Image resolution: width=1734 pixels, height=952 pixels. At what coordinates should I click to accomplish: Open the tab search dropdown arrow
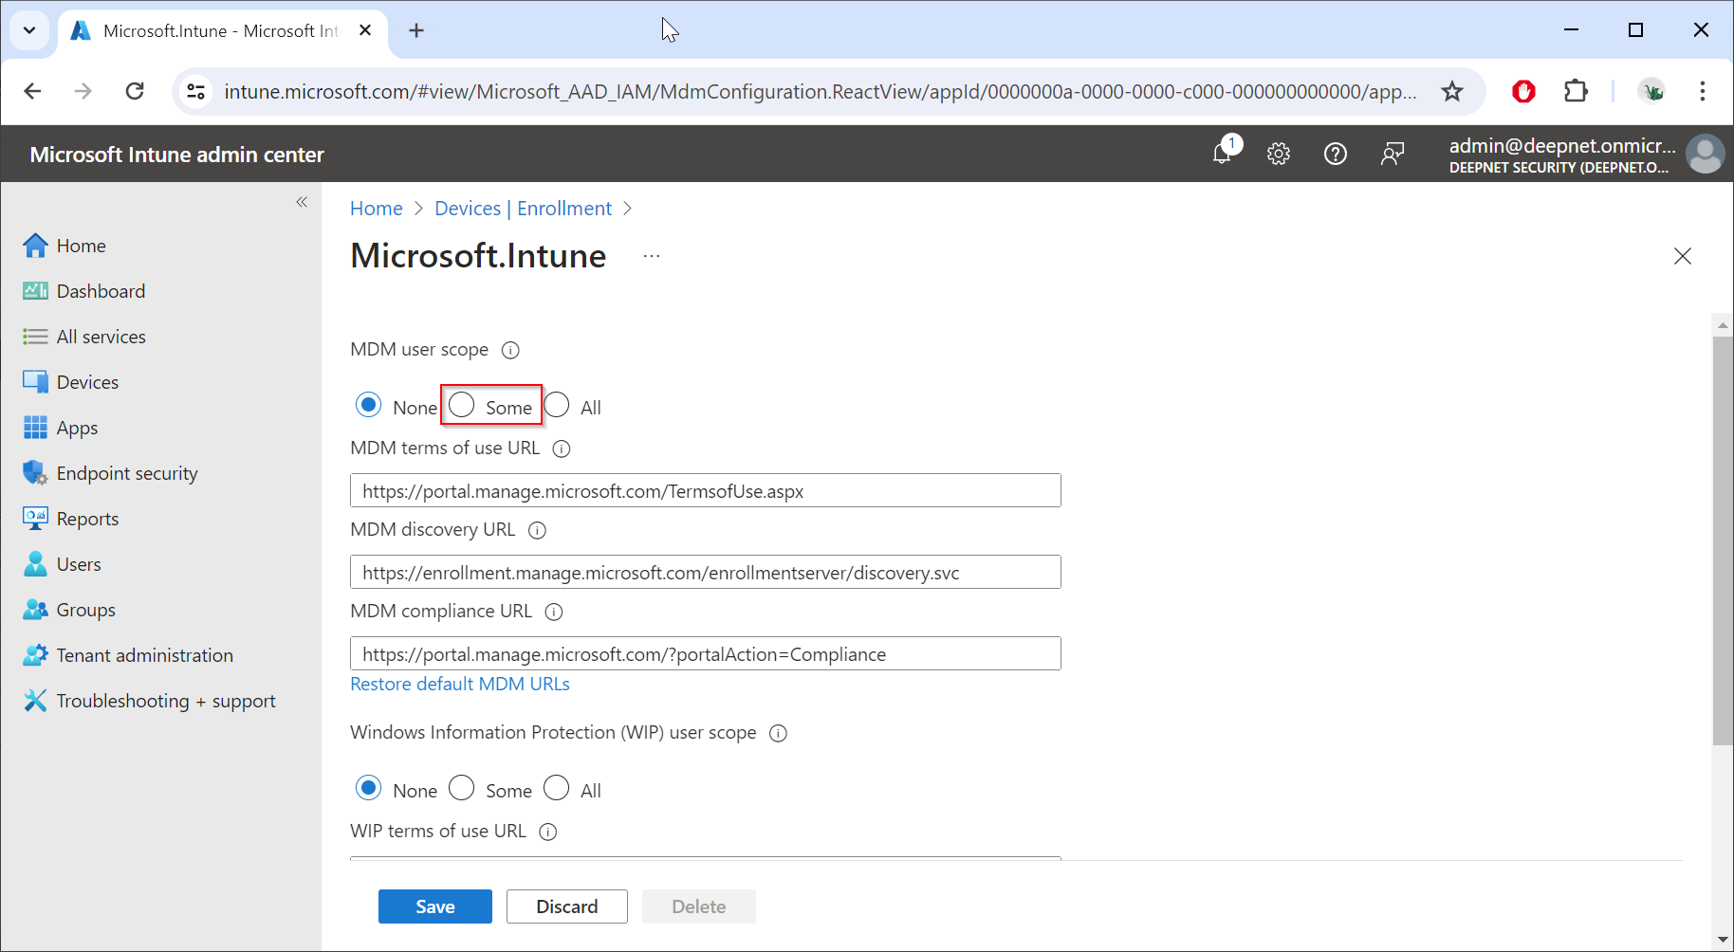(x=29, y=30)
